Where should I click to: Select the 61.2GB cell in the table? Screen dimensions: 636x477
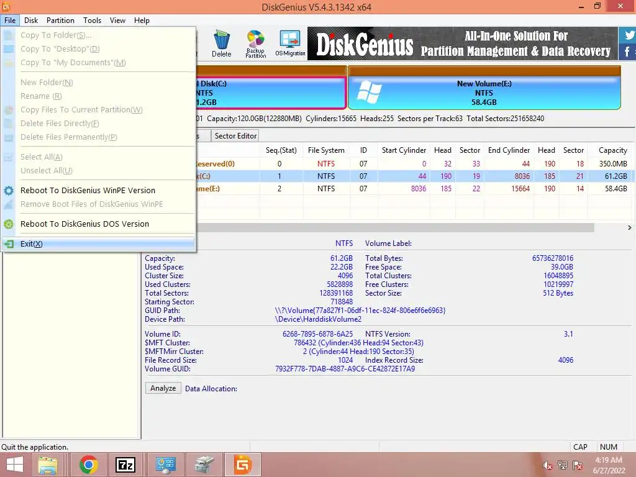tap(616, 176)
